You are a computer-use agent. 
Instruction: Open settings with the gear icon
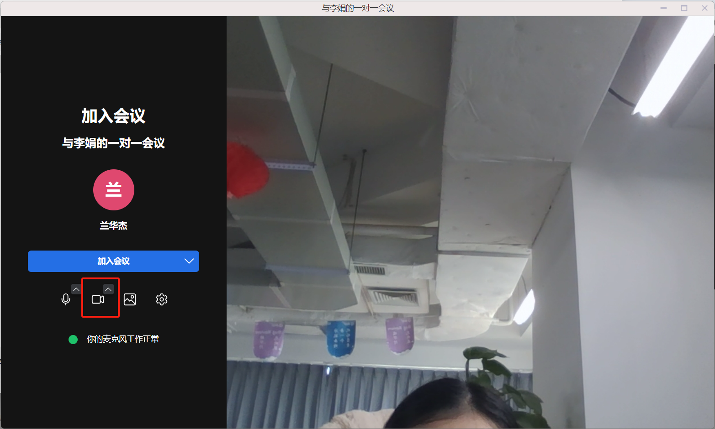tap(162, 299)
